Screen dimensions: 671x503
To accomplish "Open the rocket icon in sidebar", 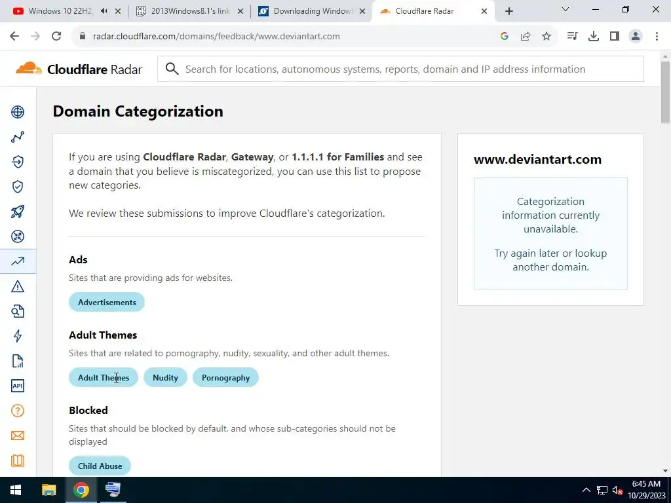I will click(18, 212).
